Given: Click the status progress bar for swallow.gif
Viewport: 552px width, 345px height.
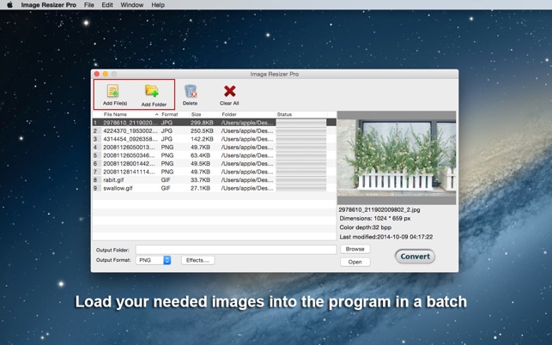Looking at the screenshot, I should click(301, 188).
